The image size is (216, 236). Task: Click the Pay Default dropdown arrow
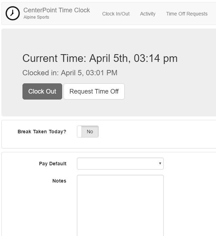pos(160,164)
